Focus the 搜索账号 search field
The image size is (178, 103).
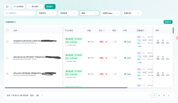[x=20, y=13]
